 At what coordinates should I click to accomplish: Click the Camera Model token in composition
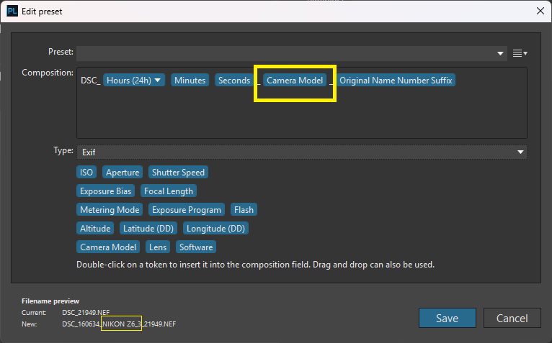pos(295,81)
